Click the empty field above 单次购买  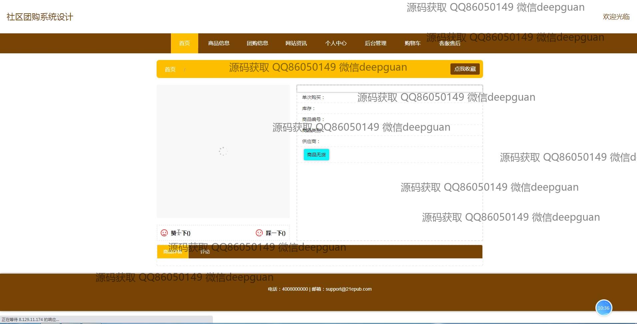pos(389,89)
